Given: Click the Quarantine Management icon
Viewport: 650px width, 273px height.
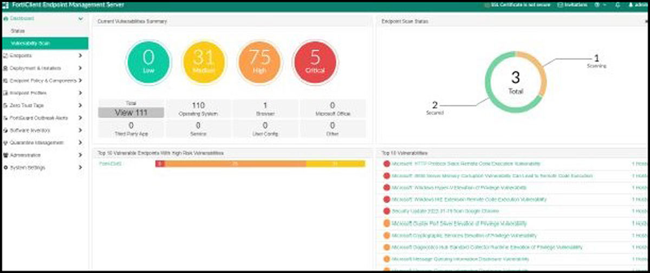Looking at the screenshot, I should 5,143.
